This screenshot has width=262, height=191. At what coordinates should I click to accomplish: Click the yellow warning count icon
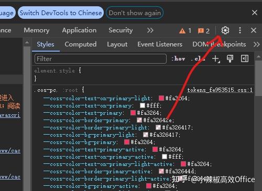coord(182,31)
